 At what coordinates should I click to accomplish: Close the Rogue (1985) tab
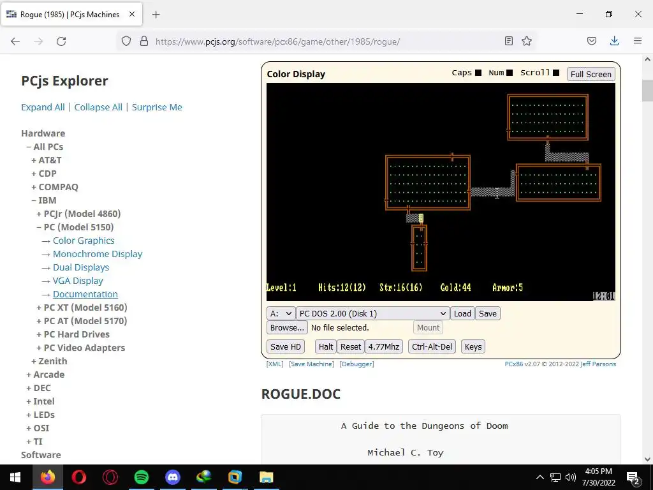pos(132,14)
